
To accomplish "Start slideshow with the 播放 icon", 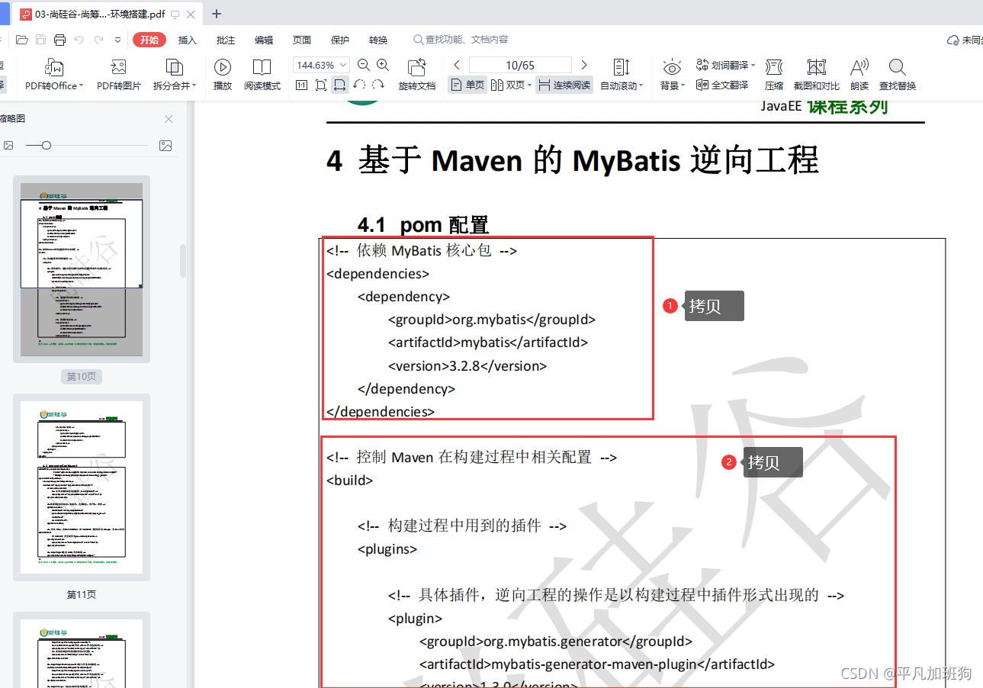I will [x=223, y=67].
